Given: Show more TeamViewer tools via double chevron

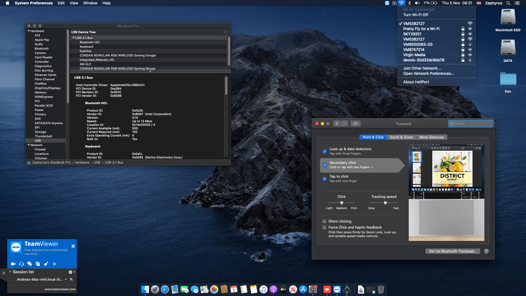Looking at the screenshot, I should [x=54, y=264].
